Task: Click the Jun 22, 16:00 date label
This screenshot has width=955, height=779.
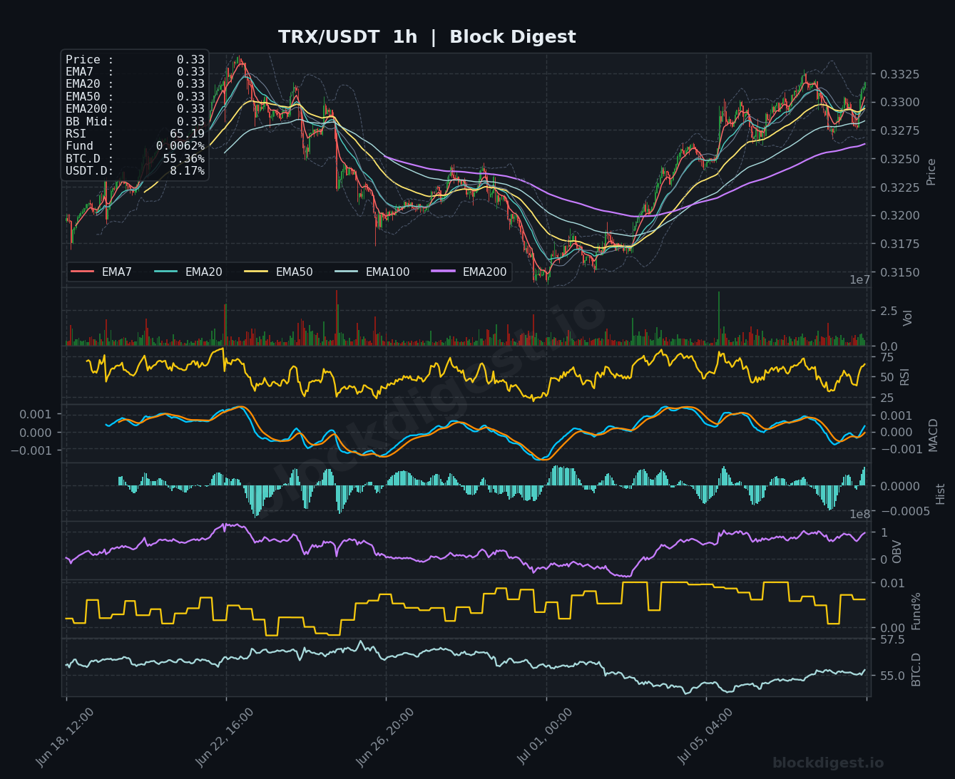Action: (225, 737)
